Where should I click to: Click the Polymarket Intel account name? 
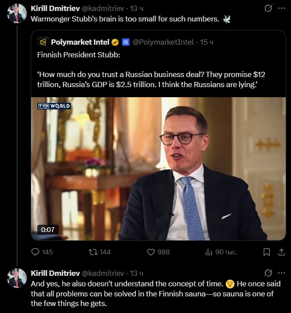(x=80, y=42)
